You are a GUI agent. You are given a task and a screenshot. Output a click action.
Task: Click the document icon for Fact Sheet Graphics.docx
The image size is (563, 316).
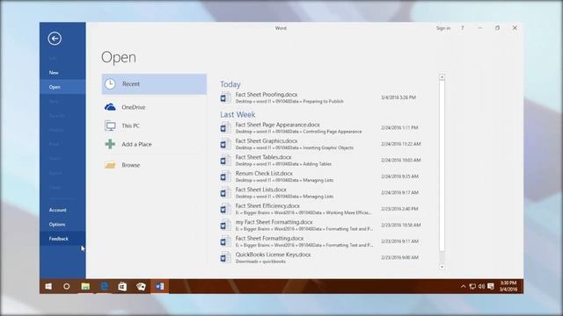(x=225, y=144)
